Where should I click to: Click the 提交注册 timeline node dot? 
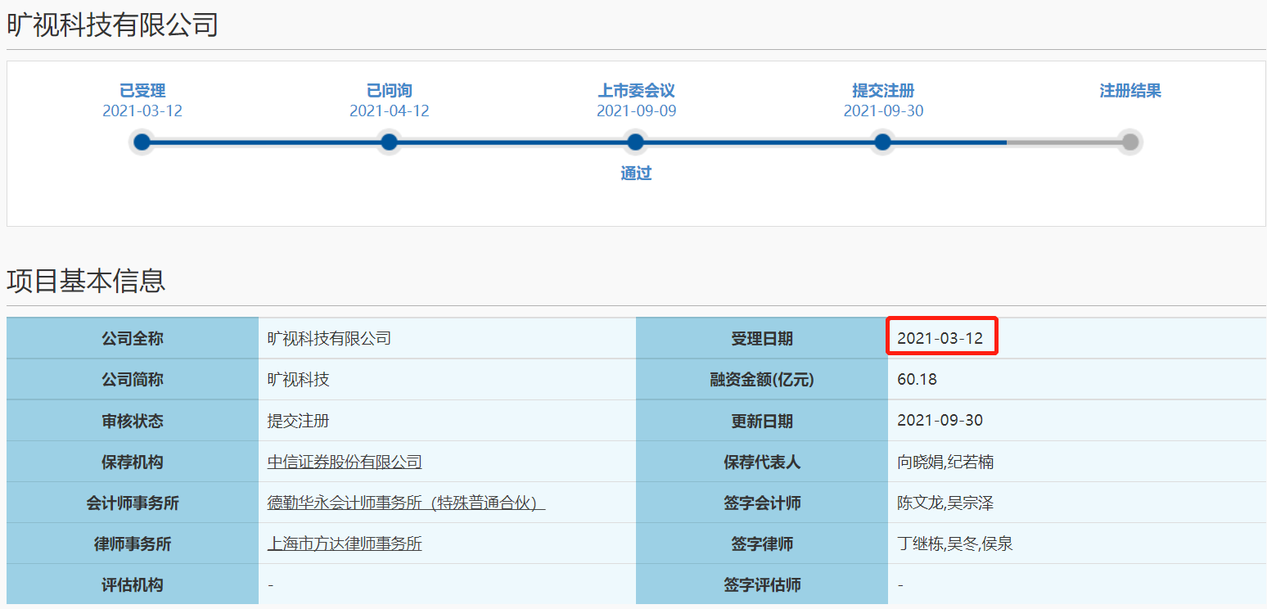[883, 142]
